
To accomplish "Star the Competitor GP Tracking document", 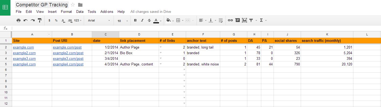I will point(72,5).
